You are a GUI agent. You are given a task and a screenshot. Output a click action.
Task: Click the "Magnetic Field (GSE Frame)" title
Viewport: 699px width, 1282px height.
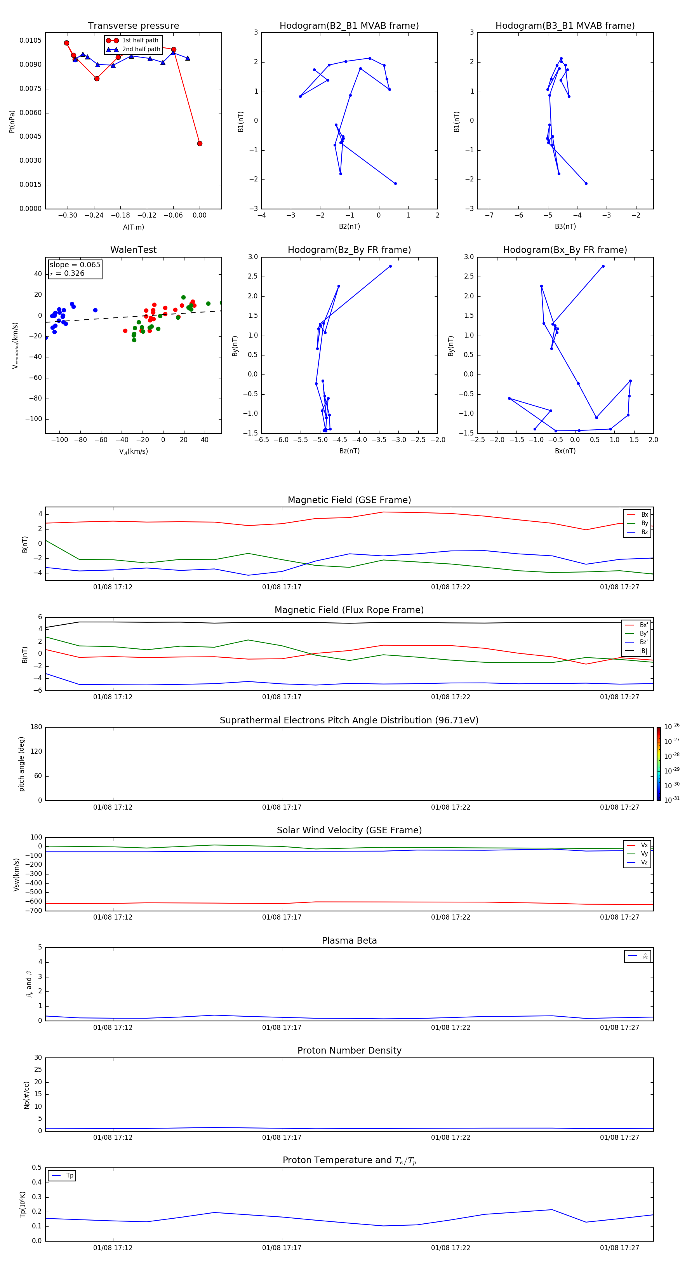[349, 500]
